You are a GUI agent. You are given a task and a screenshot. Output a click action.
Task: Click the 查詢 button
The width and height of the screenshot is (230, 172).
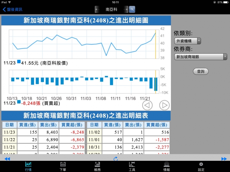[201, 71]
